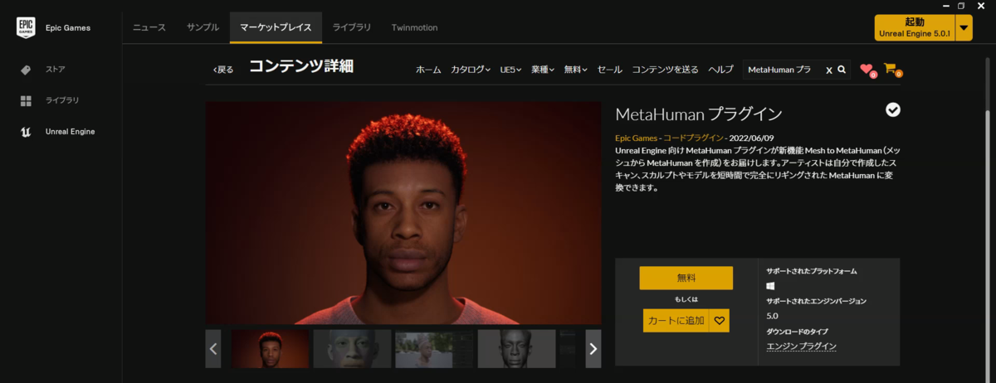Expand the 業種 dropdown menu
Image resolution: width=996 pixels, height=383 pixels.
[x=542, y=70]
